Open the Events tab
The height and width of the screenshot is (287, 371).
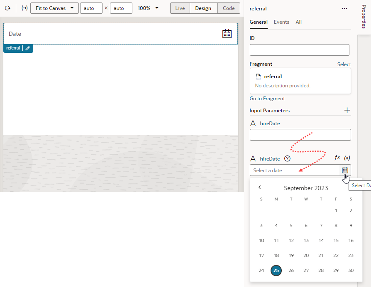[281, 22]
